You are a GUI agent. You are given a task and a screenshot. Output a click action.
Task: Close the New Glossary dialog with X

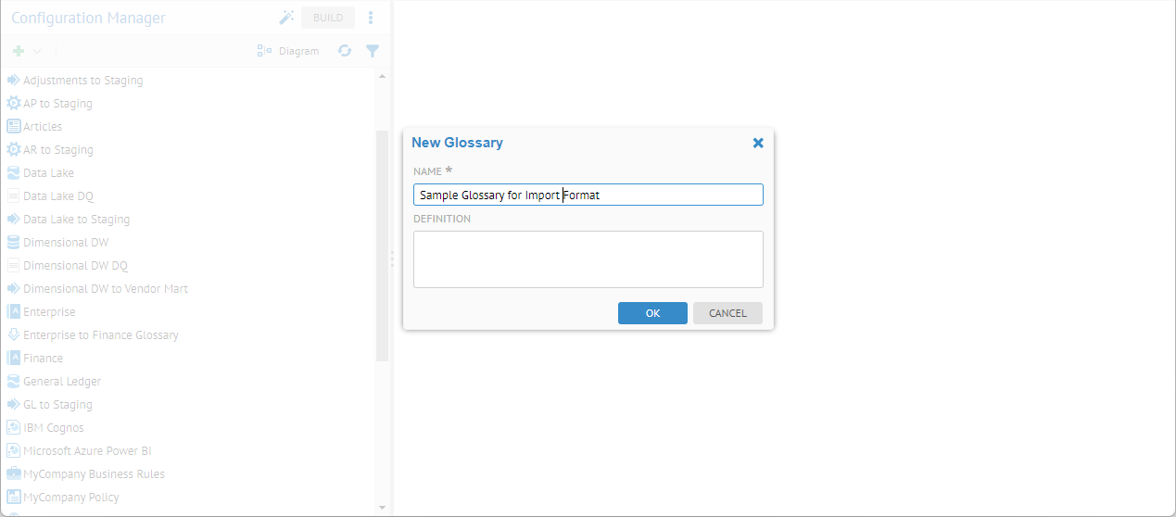pyautogui.click(x=758, y=143)
